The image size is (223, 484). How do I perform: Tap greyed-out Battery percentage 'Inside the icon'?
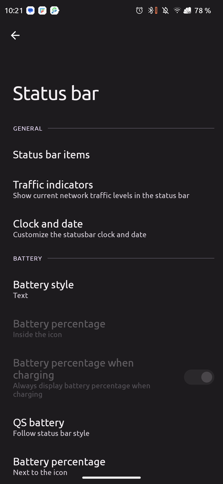(x=112, y=329)
